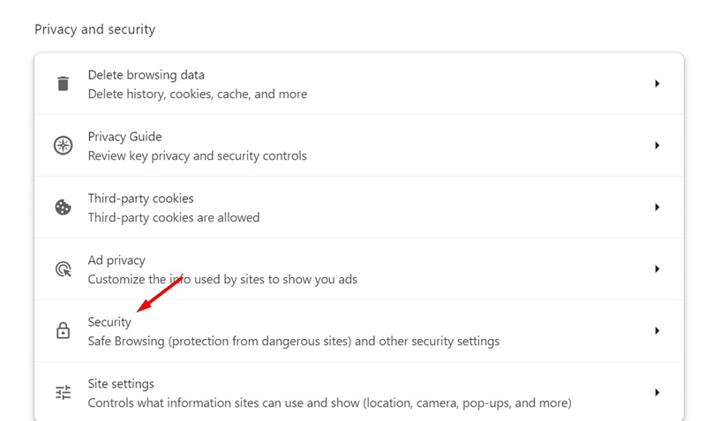Click the trash can icon for Delete browsing data
706x421 pixels.
[63, 84]
